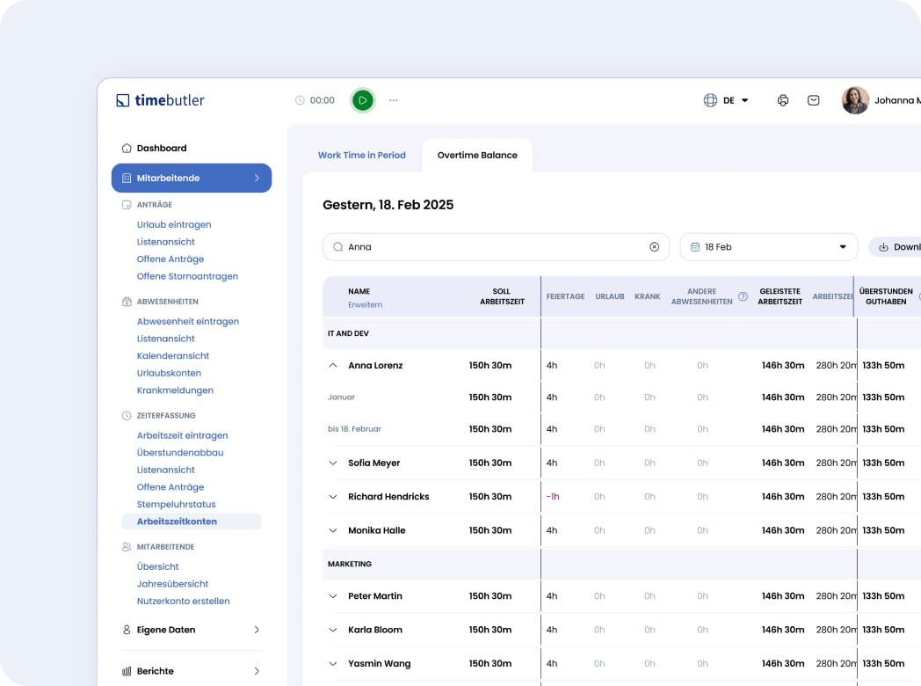
Task: Clear the Anna search field
Action: coord(654,247)
